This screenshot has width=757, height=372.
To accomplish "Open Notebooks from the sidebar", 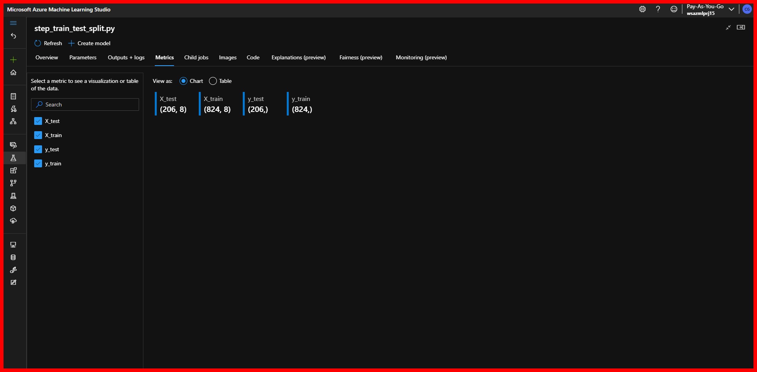I will point(13,96).
